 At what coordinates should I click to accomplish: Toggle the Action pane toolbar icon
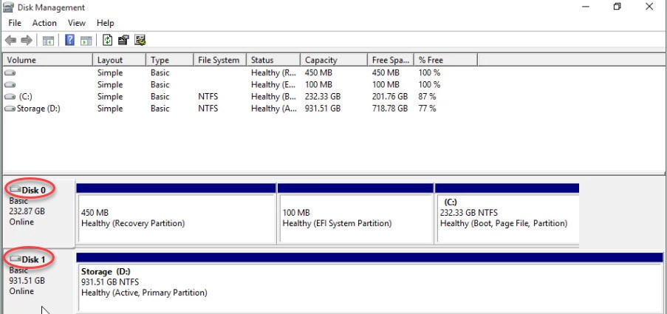[86, 40]
